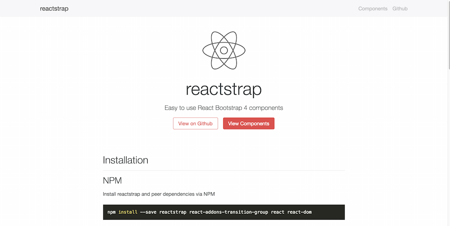This screenshot has width=450, height=226.
Task: Open the Github nav link
Action: (x=400, y=9)
